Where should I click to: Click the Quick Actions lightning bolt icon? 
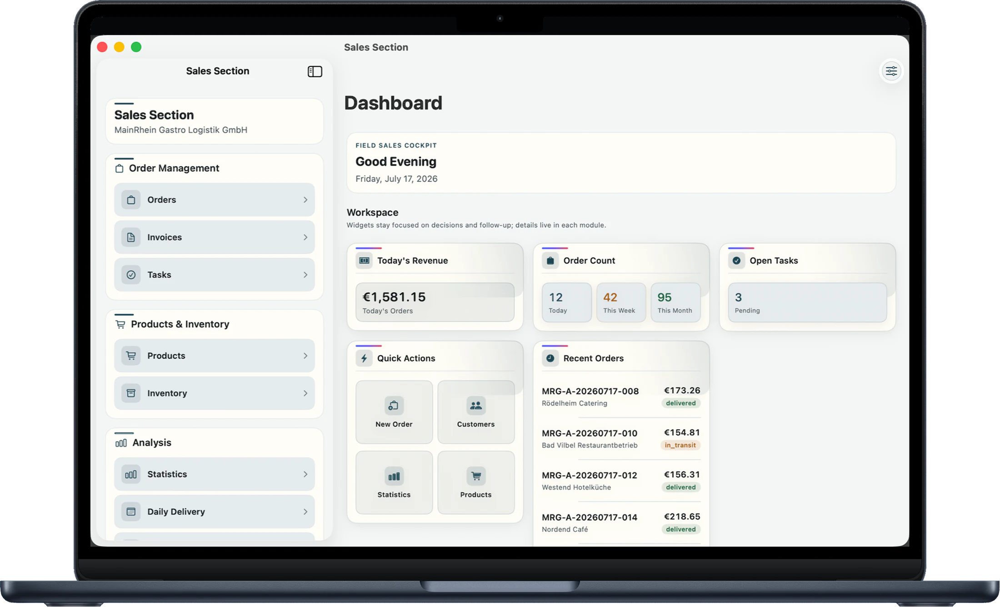(364, 358)
